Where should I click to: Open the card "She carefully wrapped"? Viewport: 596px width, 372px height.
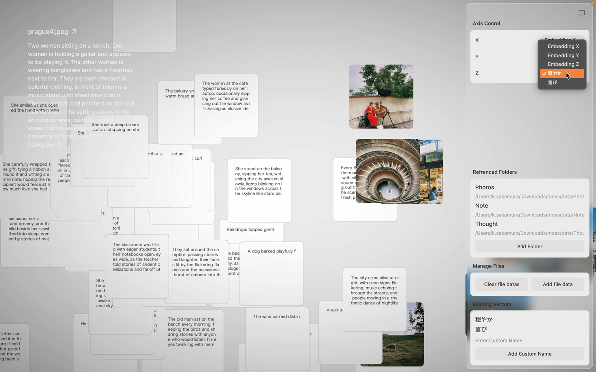coord(26,186)
